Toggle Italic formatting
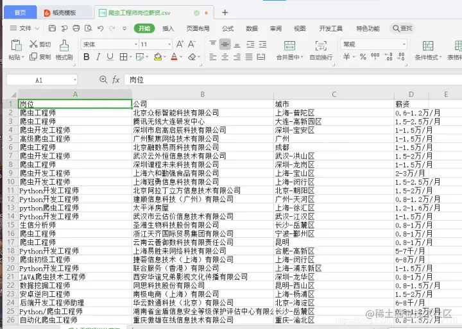This screenshot has width=462, height=329. point(98,56)
